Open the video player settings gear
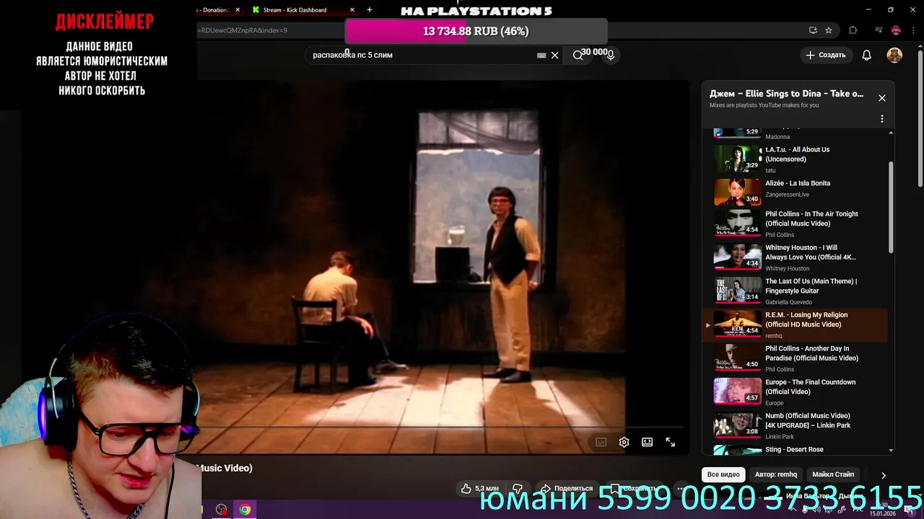Image resolution: width=924 pixels, height=519 pixels. [x=624, y=442]
